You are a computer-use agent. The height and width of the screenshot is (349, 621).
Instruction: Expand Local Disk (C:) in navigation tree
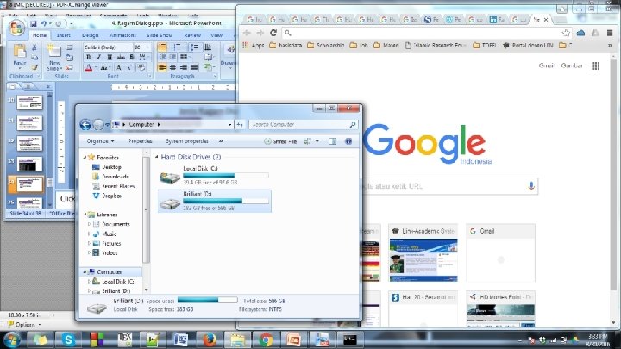(89, 281)
